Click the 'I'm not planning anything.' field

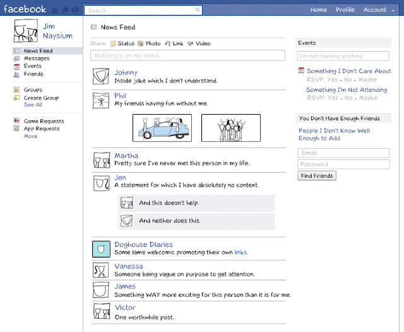(343, 56)
